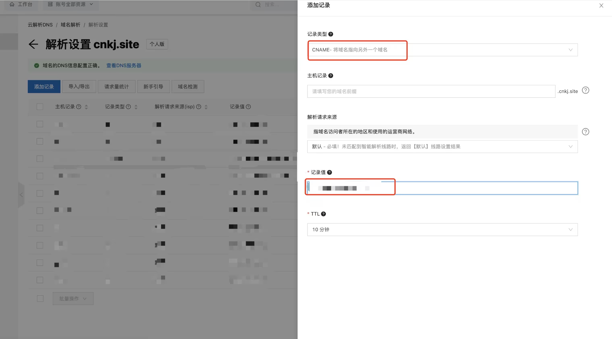
Task: Click the sort arrows on 主机记录 column
Action: pos(86,107)
